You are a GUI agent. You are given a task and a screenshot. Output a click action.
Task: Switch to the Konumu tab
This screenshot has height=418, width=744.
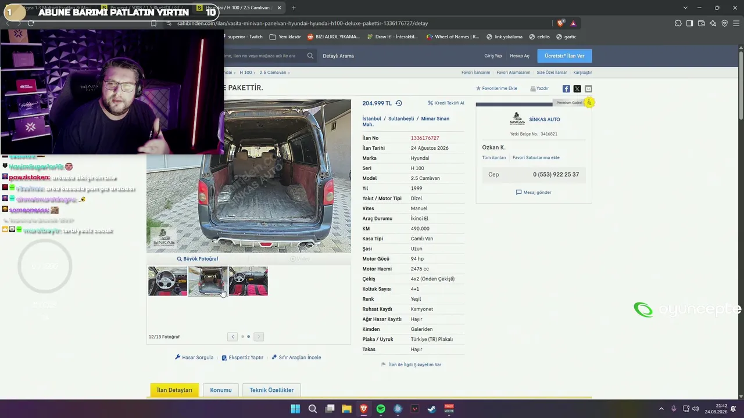(x=221, y=390)
